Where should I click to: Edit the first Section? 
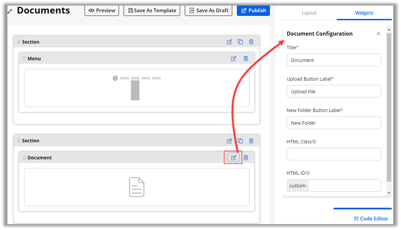pyautogui.click(x=229, y=42)
